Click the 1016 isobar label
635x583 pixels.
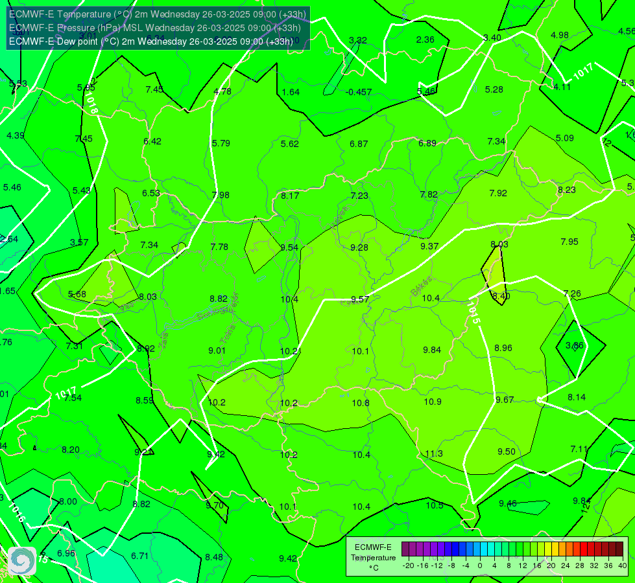coord(17,512)
